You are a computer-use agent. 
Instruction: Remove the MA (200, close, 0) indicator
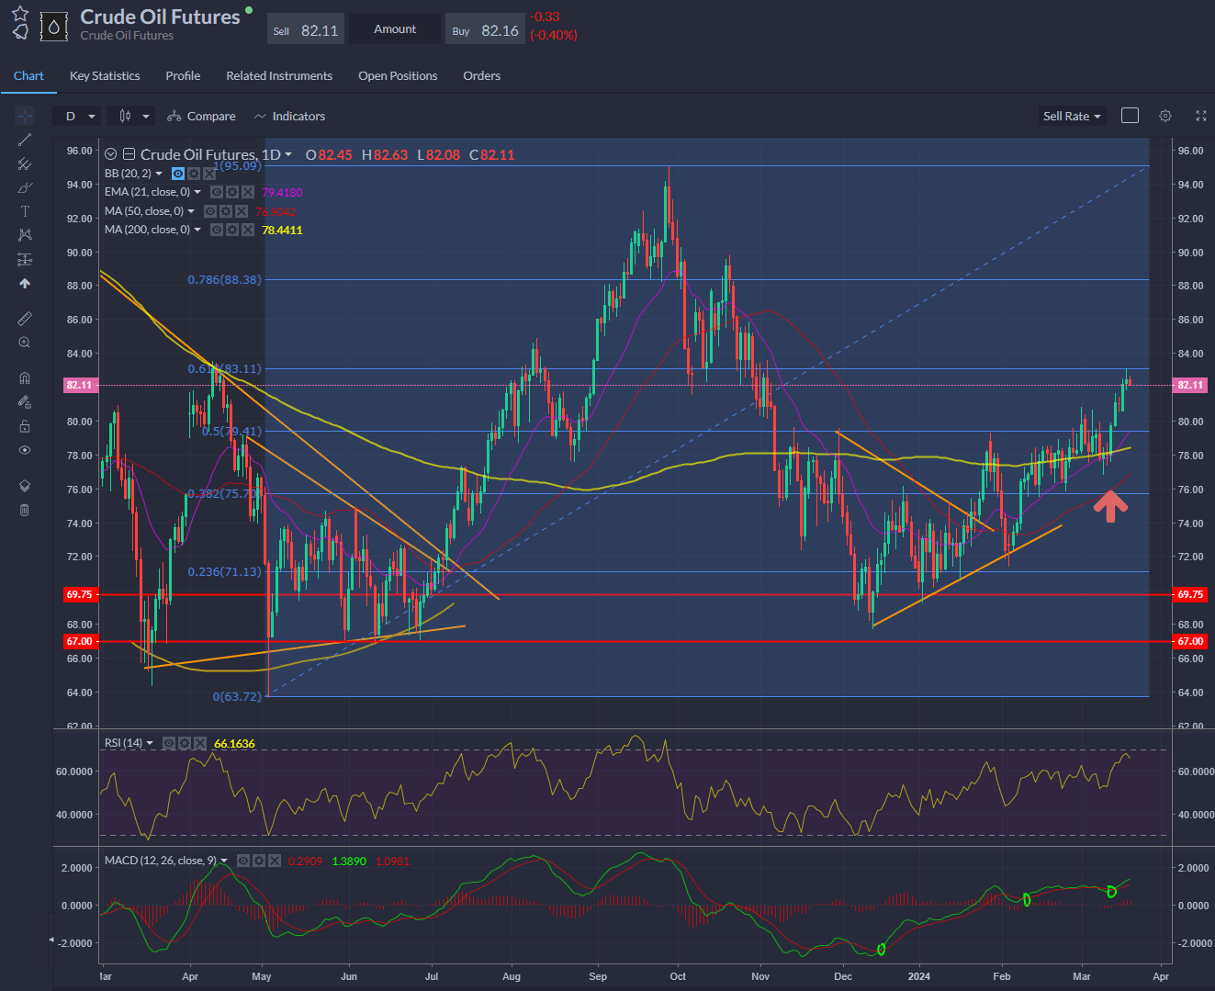pos(247,230)
